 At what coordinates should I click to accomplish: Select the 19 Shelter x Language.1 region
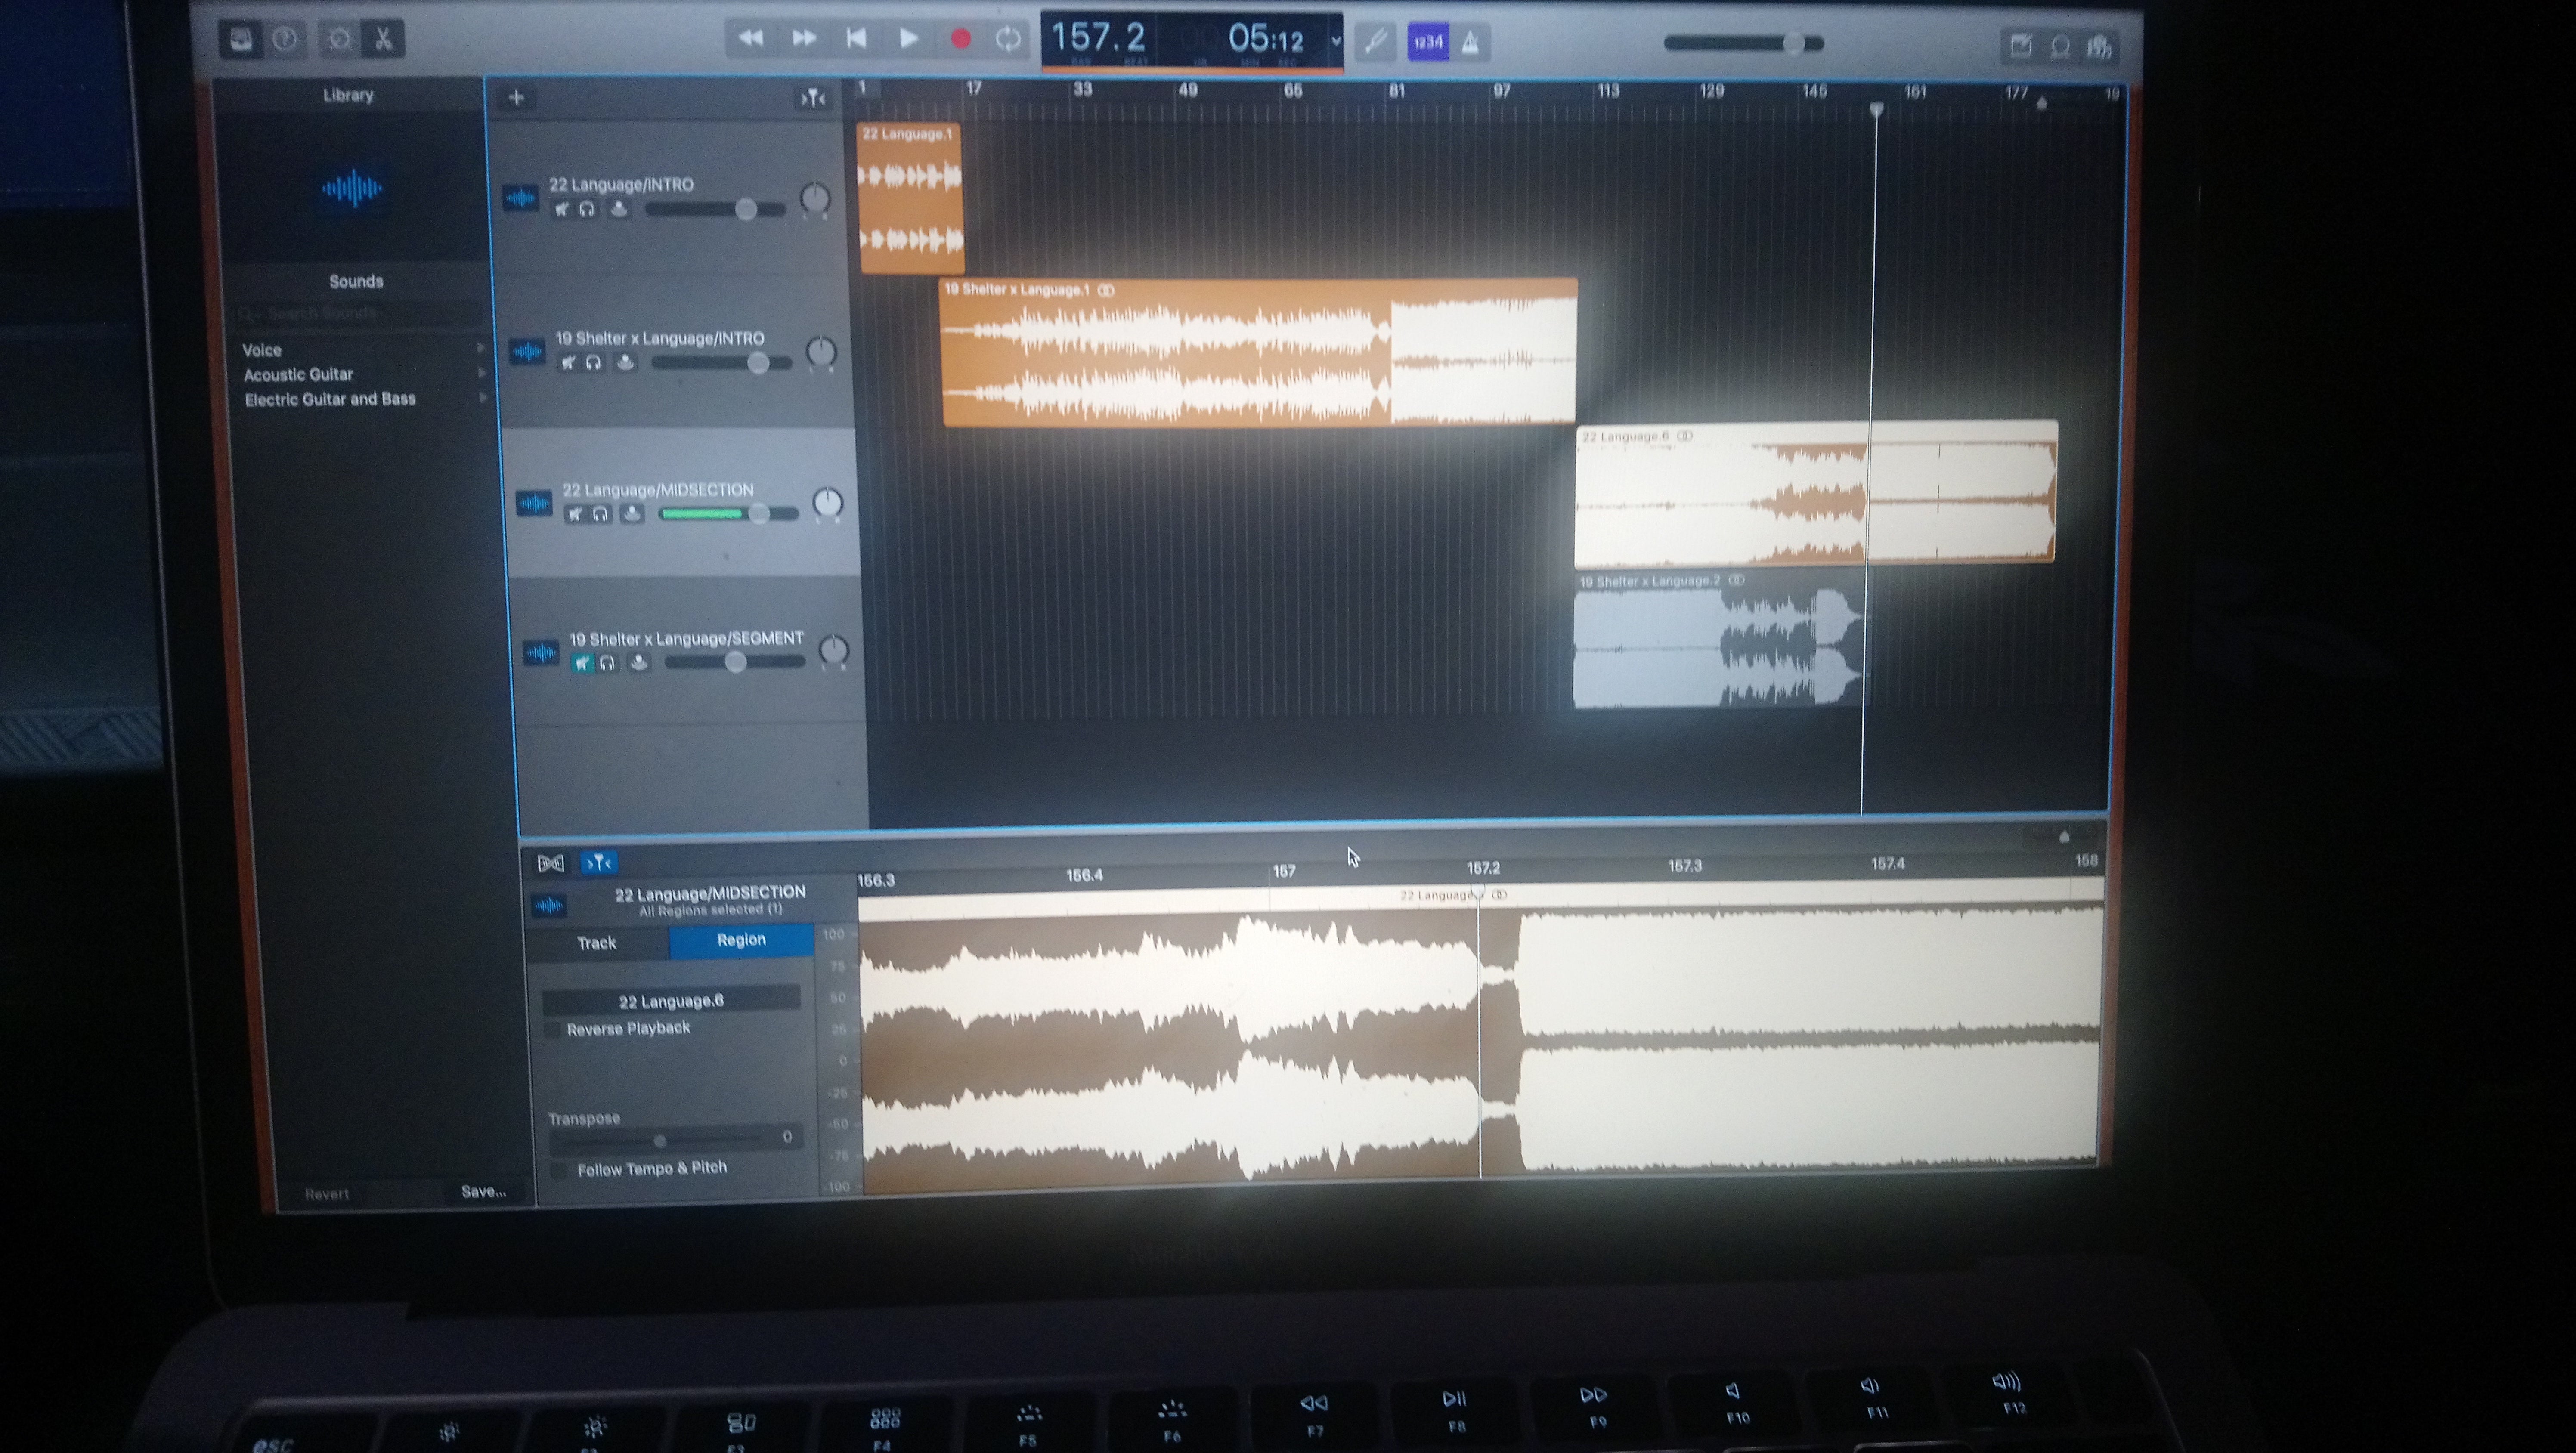(x=1260, y=353)
